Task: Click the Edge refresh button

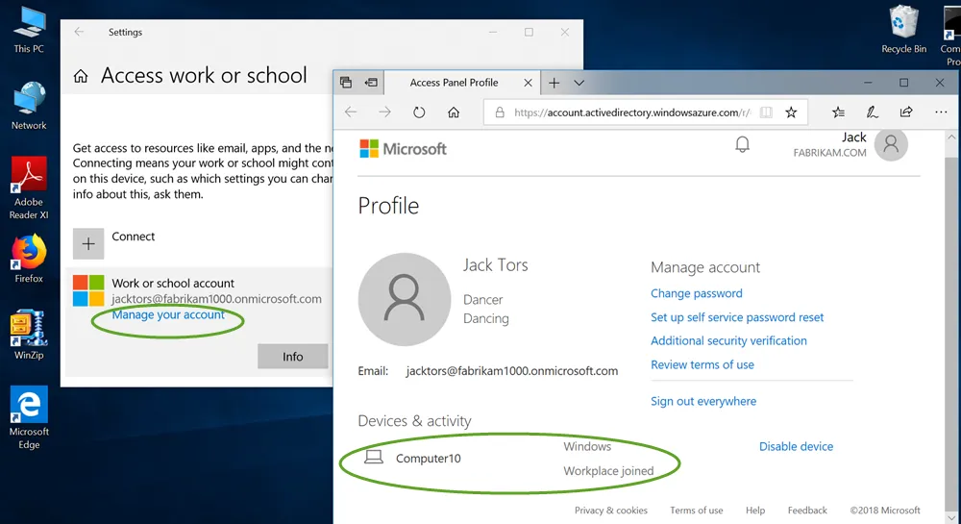Action: 419,112
